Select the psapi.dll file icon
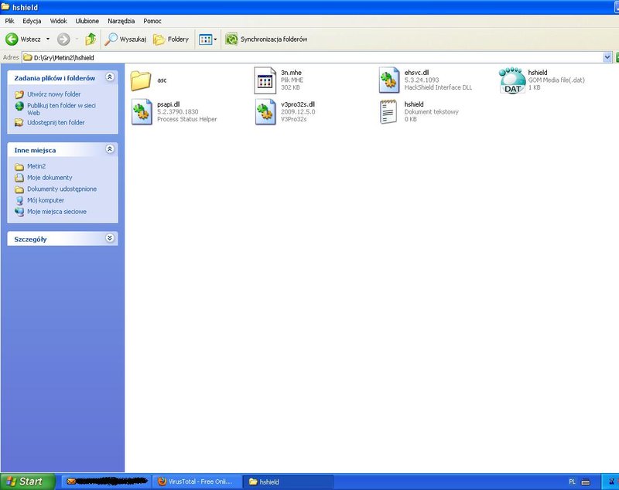The height and width of the screenshot is (490, 619). pyautogui.click(x=142, y=112)
